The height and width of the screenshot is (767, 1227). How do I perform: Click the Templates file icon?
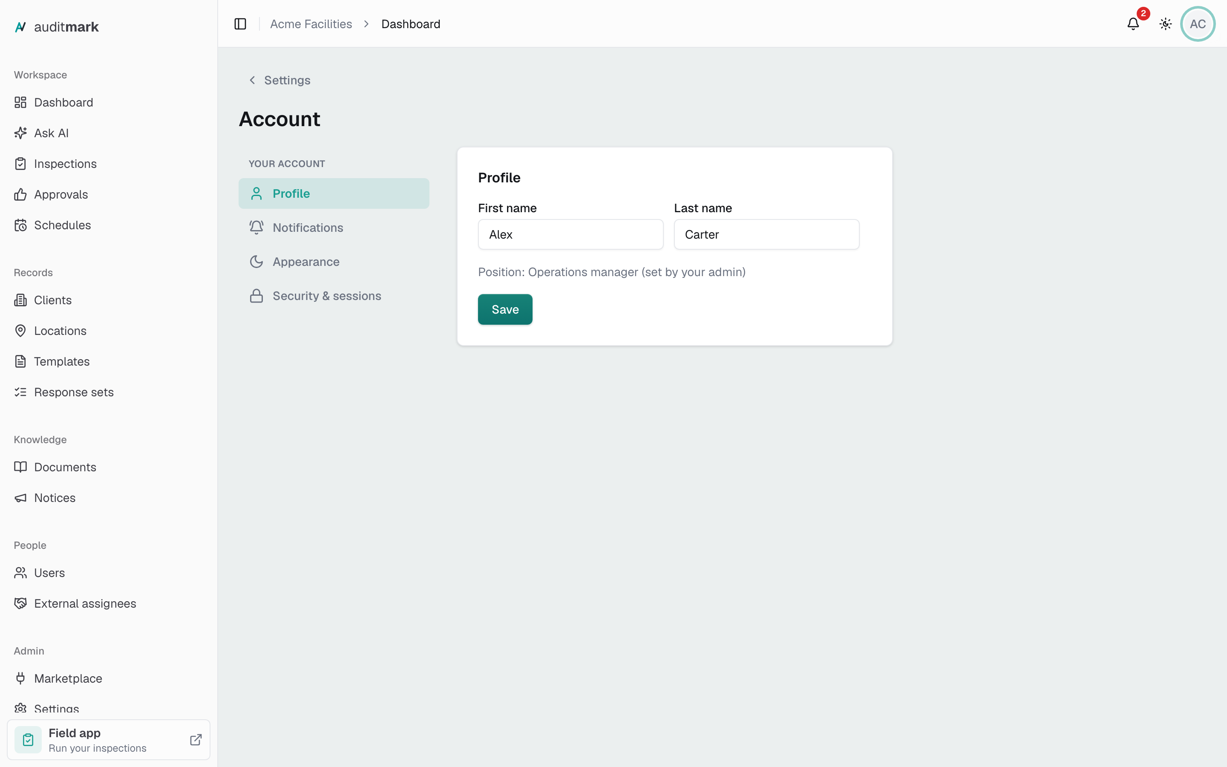[20, 362]
